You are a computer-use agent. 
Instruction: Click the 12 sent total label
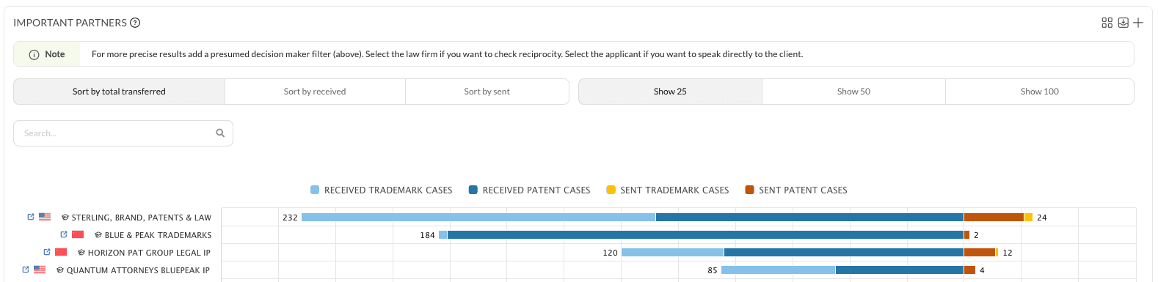1008,253
